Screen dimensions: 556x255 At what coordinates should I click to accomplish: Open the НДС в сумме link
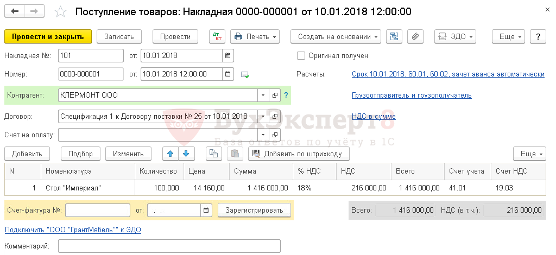pos(374,116)
